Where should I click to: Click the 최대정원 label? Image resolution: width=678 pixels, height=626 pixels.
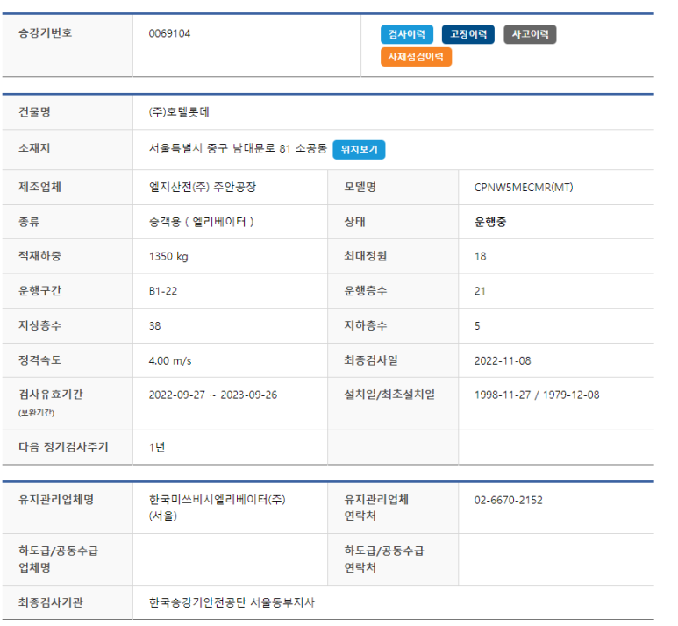[365, 256]
